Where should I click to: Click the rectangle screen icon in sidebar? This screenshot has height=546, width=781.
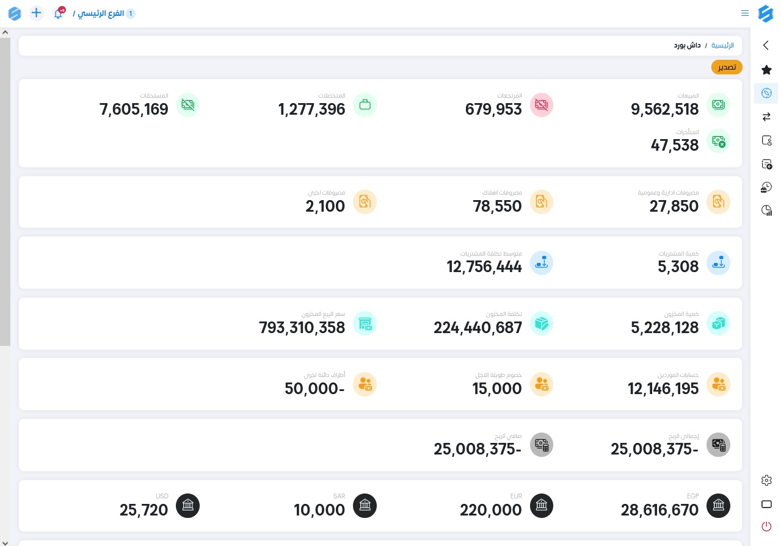click(766, 504)
